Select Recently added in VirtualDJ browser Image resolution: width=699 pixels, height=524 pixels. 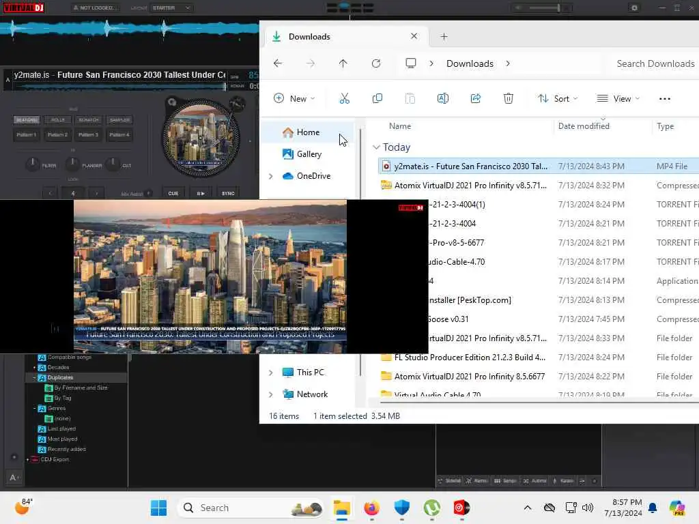tap(66, 450)
